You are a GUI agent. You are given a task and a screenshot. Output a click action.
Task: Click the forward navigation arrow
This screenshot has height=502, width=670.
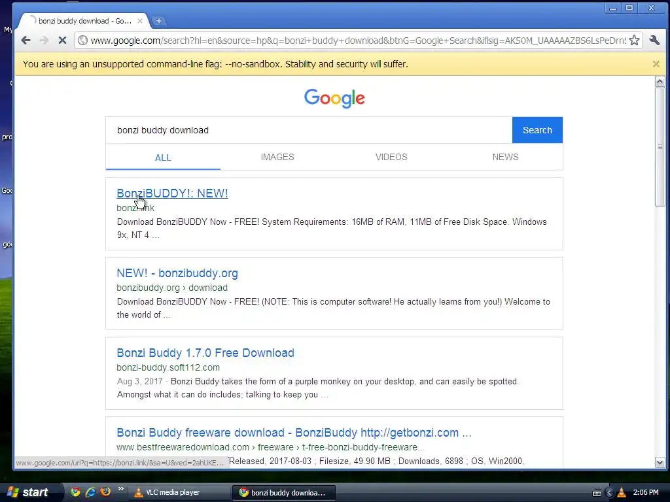[x=44, y=41]
